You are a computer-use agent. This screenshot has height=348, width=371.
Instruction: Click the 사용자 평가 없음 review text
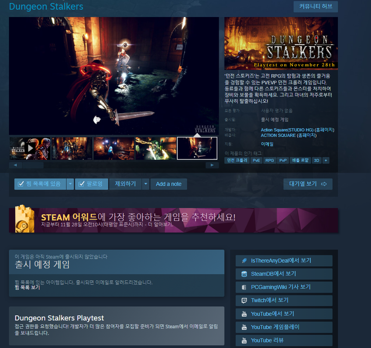coord(277,111)
